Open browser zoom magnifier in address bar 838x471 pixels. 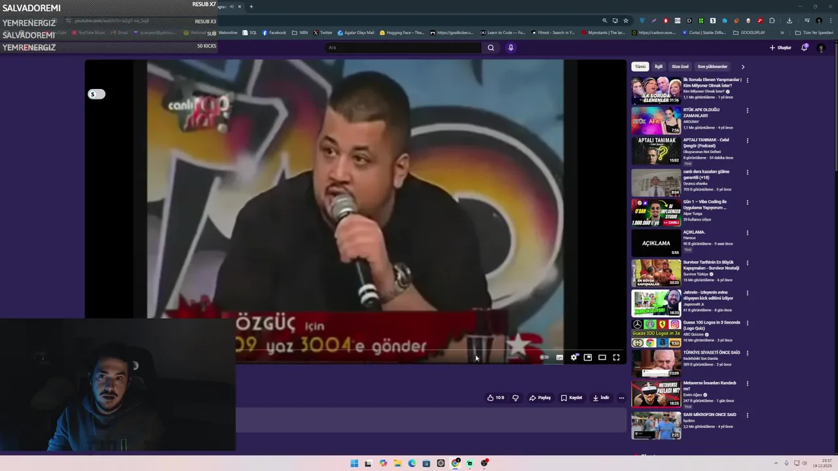pyautogui.click(x=604, y=20)
